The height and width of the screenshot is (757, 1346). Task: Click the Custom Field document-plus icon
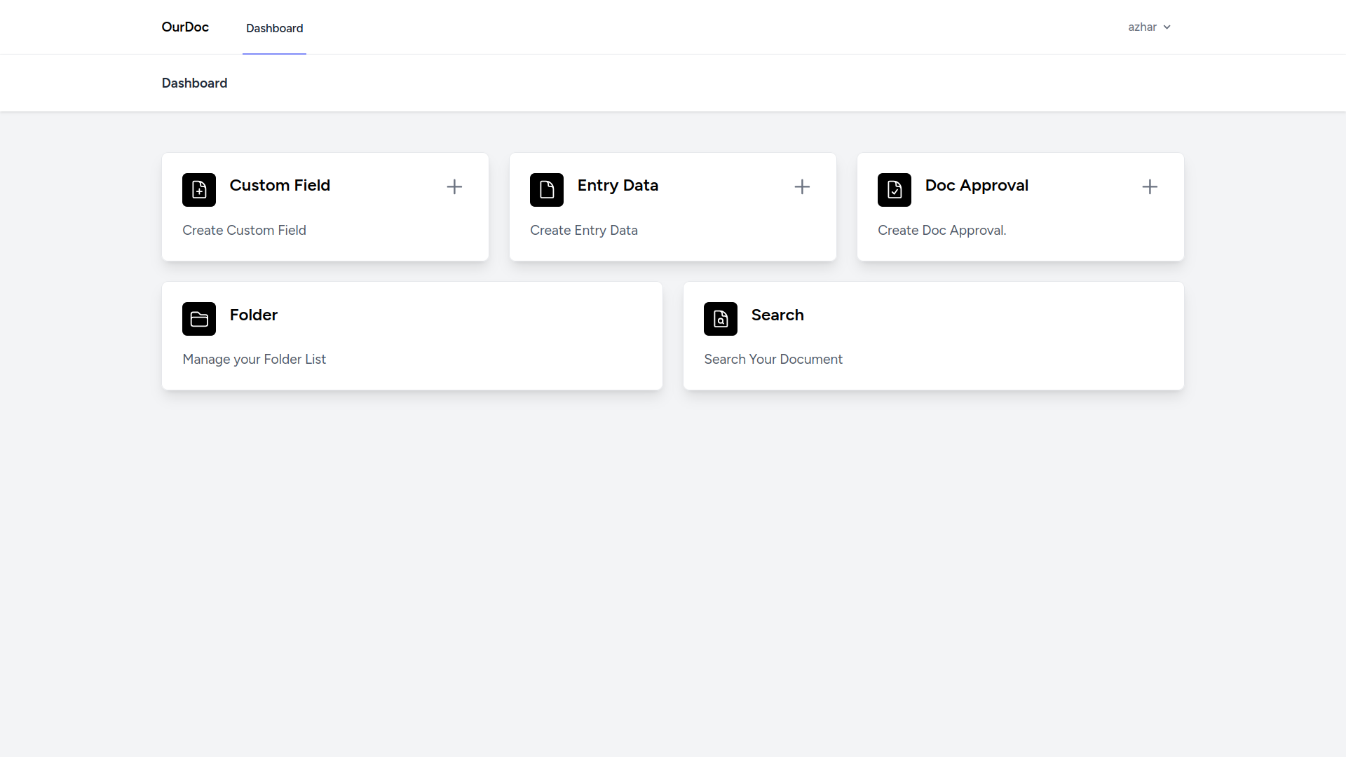tap(199, 190)
